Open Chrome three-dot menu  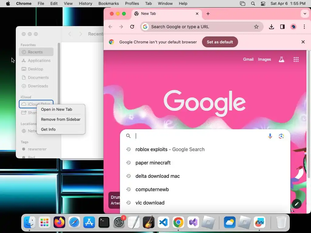click(304, 27)
